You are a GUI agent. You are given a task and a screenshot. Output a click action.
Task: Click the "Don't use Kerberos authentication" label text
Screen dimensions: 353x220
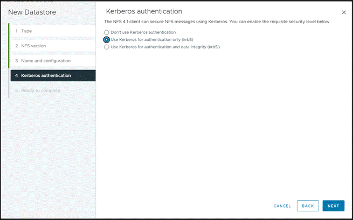tap(143, 33)
